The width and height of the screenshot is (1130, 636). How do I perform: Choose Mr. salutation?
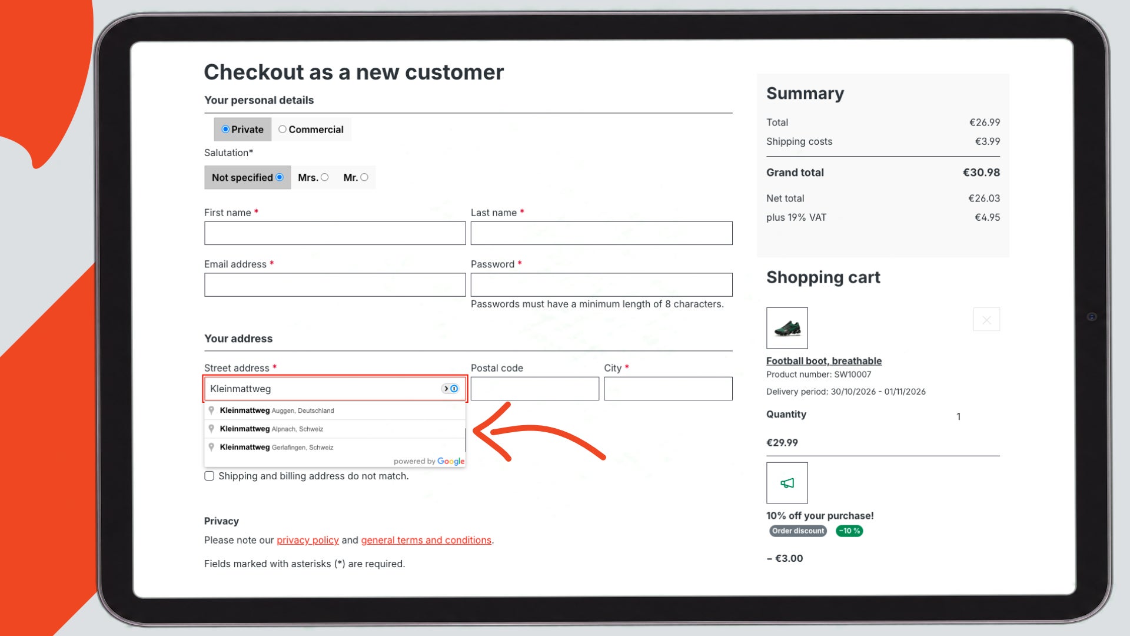pos(364,177)
